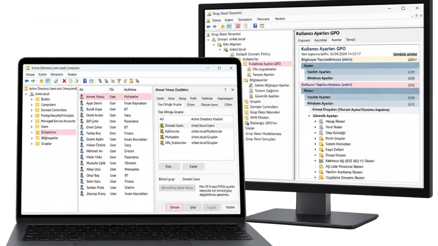Viewport: 438px width, 246px height.
Task: Expand Kısıtlı Gruplar in the settings report
Action: (x=315, y=138)
